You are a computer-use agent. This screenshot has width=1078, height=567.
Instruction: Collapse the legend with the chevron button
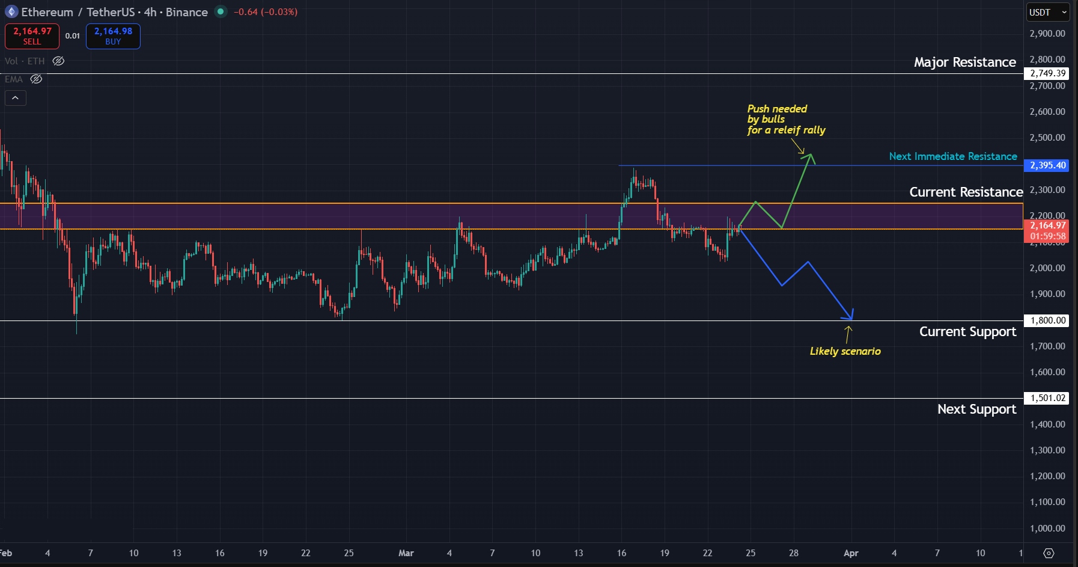16,97
